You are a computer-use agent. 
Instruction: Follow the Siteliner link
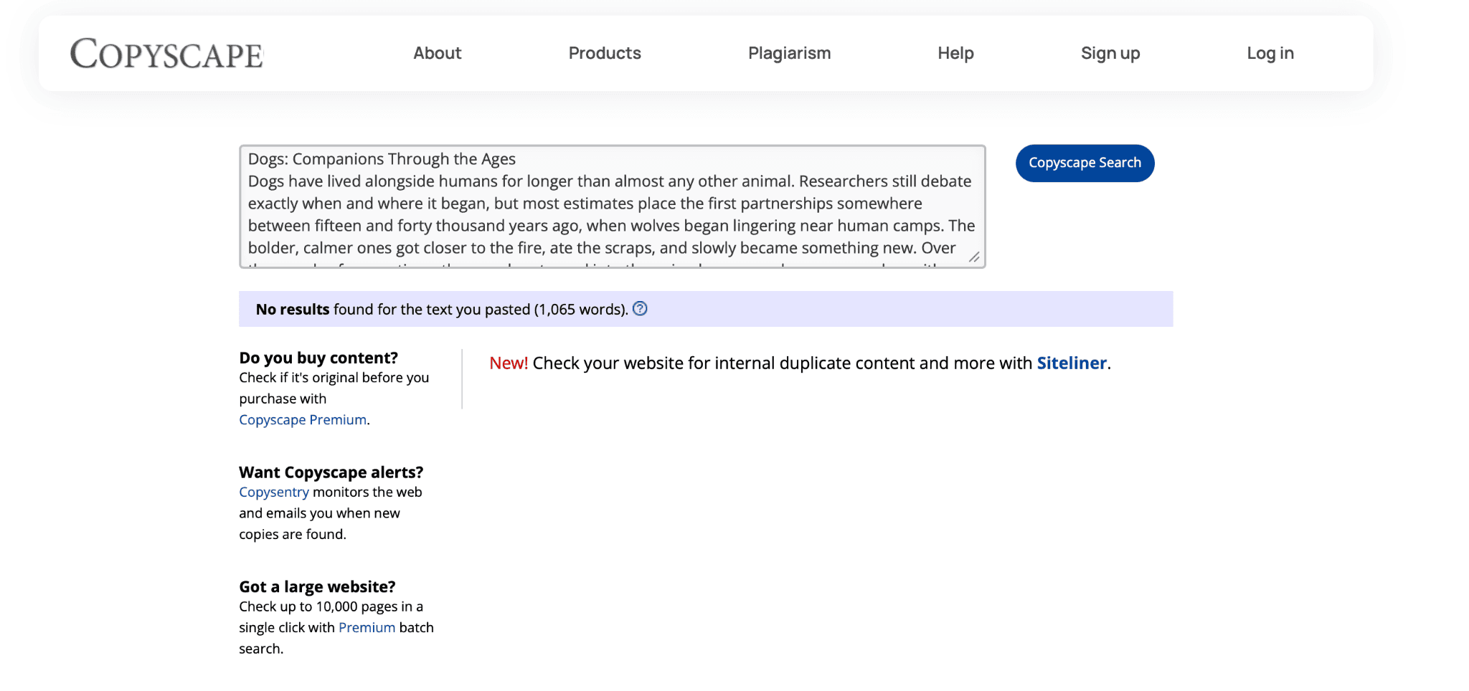coord(1072,363)
